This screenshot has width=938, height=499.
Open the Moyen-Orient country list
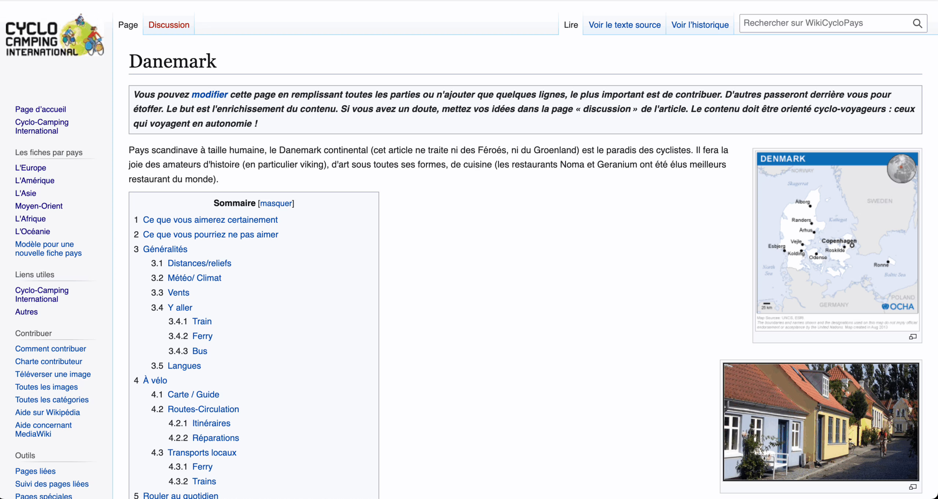point(39,206)
